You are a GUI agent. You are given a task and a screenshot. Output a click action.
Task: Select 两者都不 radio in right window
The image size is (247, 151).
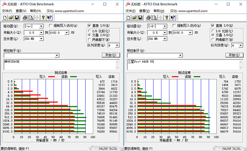click(213, 39)
